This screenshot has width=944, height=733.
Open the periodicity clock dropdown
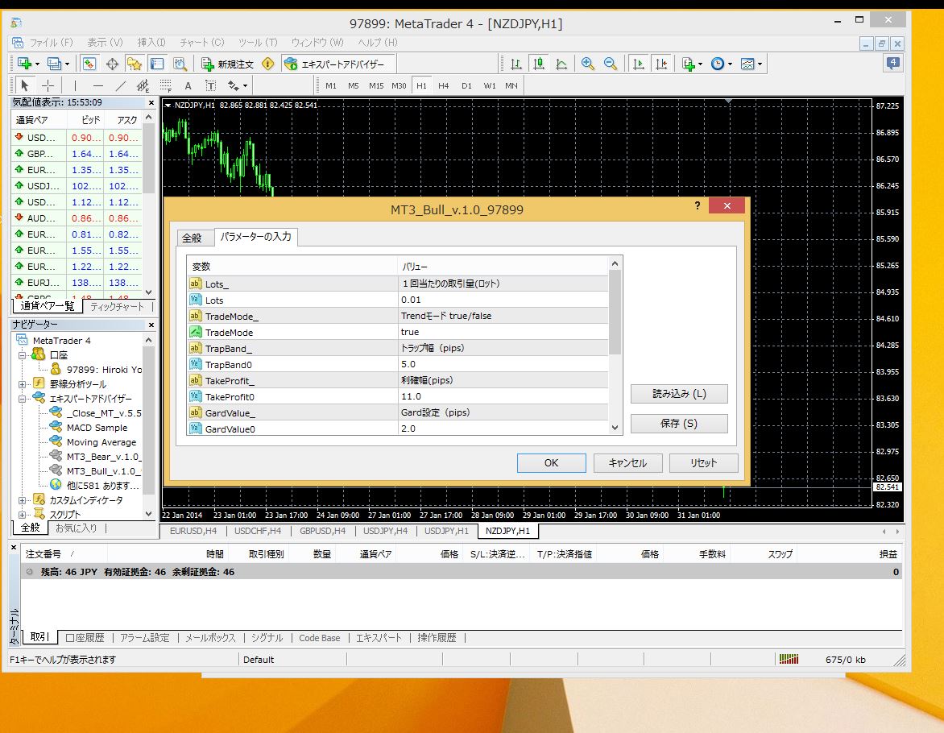[721, 64]
